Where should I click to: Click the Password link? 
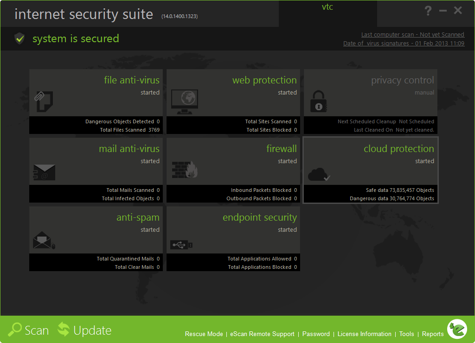click(x=316, y=334)
